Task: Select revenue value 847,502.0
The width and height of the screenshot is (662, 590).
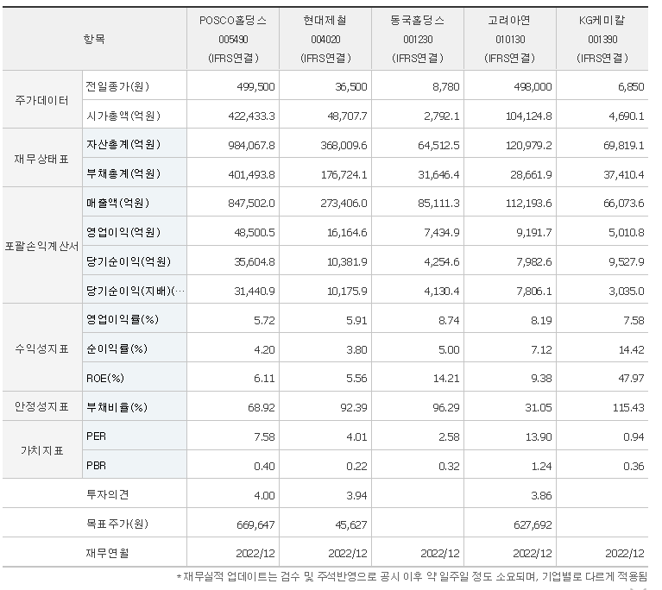Action: click(x=252, y=204)
